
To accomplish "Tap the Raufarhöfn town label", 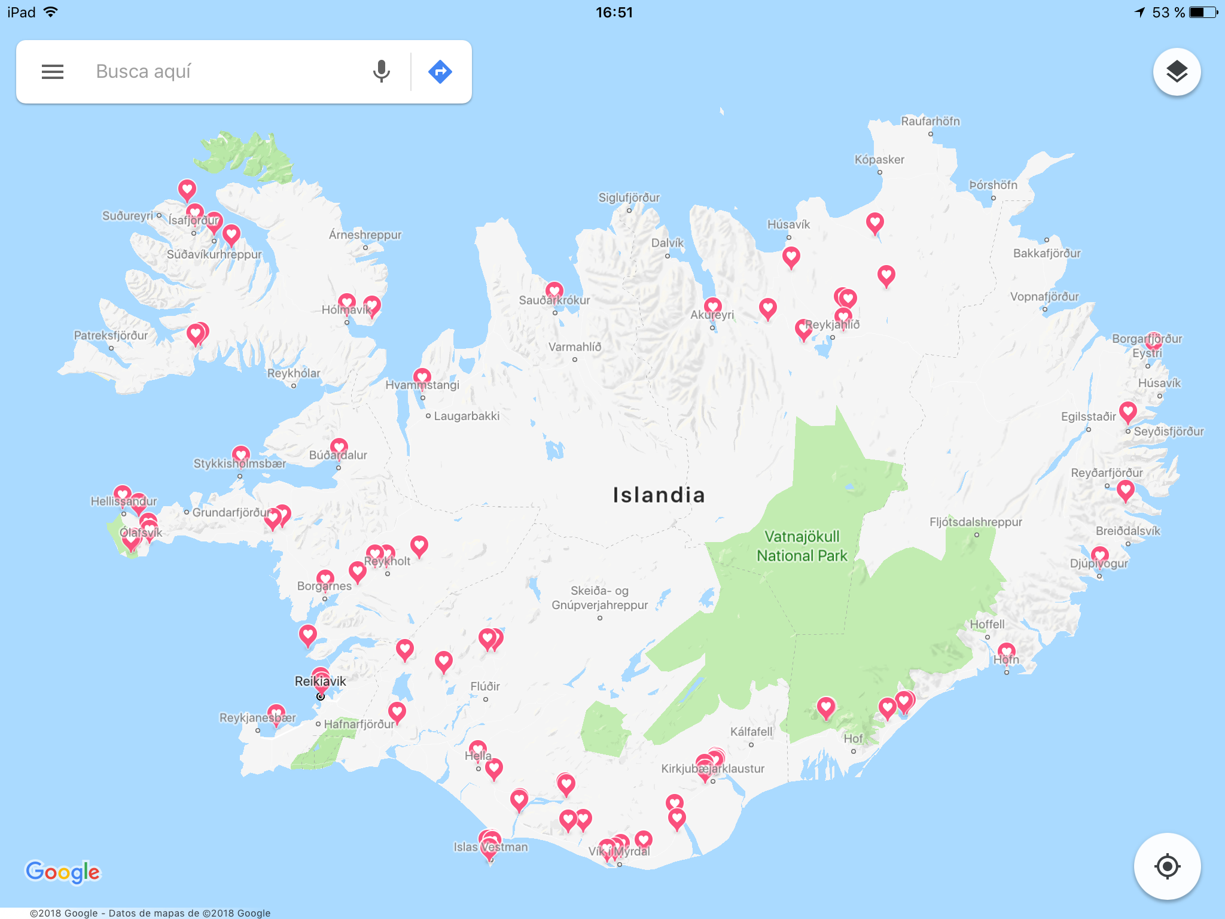I will (x=930, y=121).
